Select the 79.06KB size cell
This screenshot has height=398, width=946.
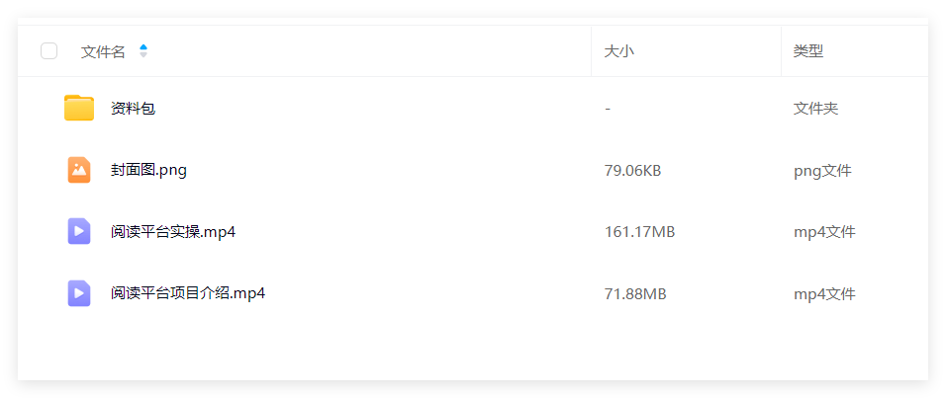(x=633, y=171)
